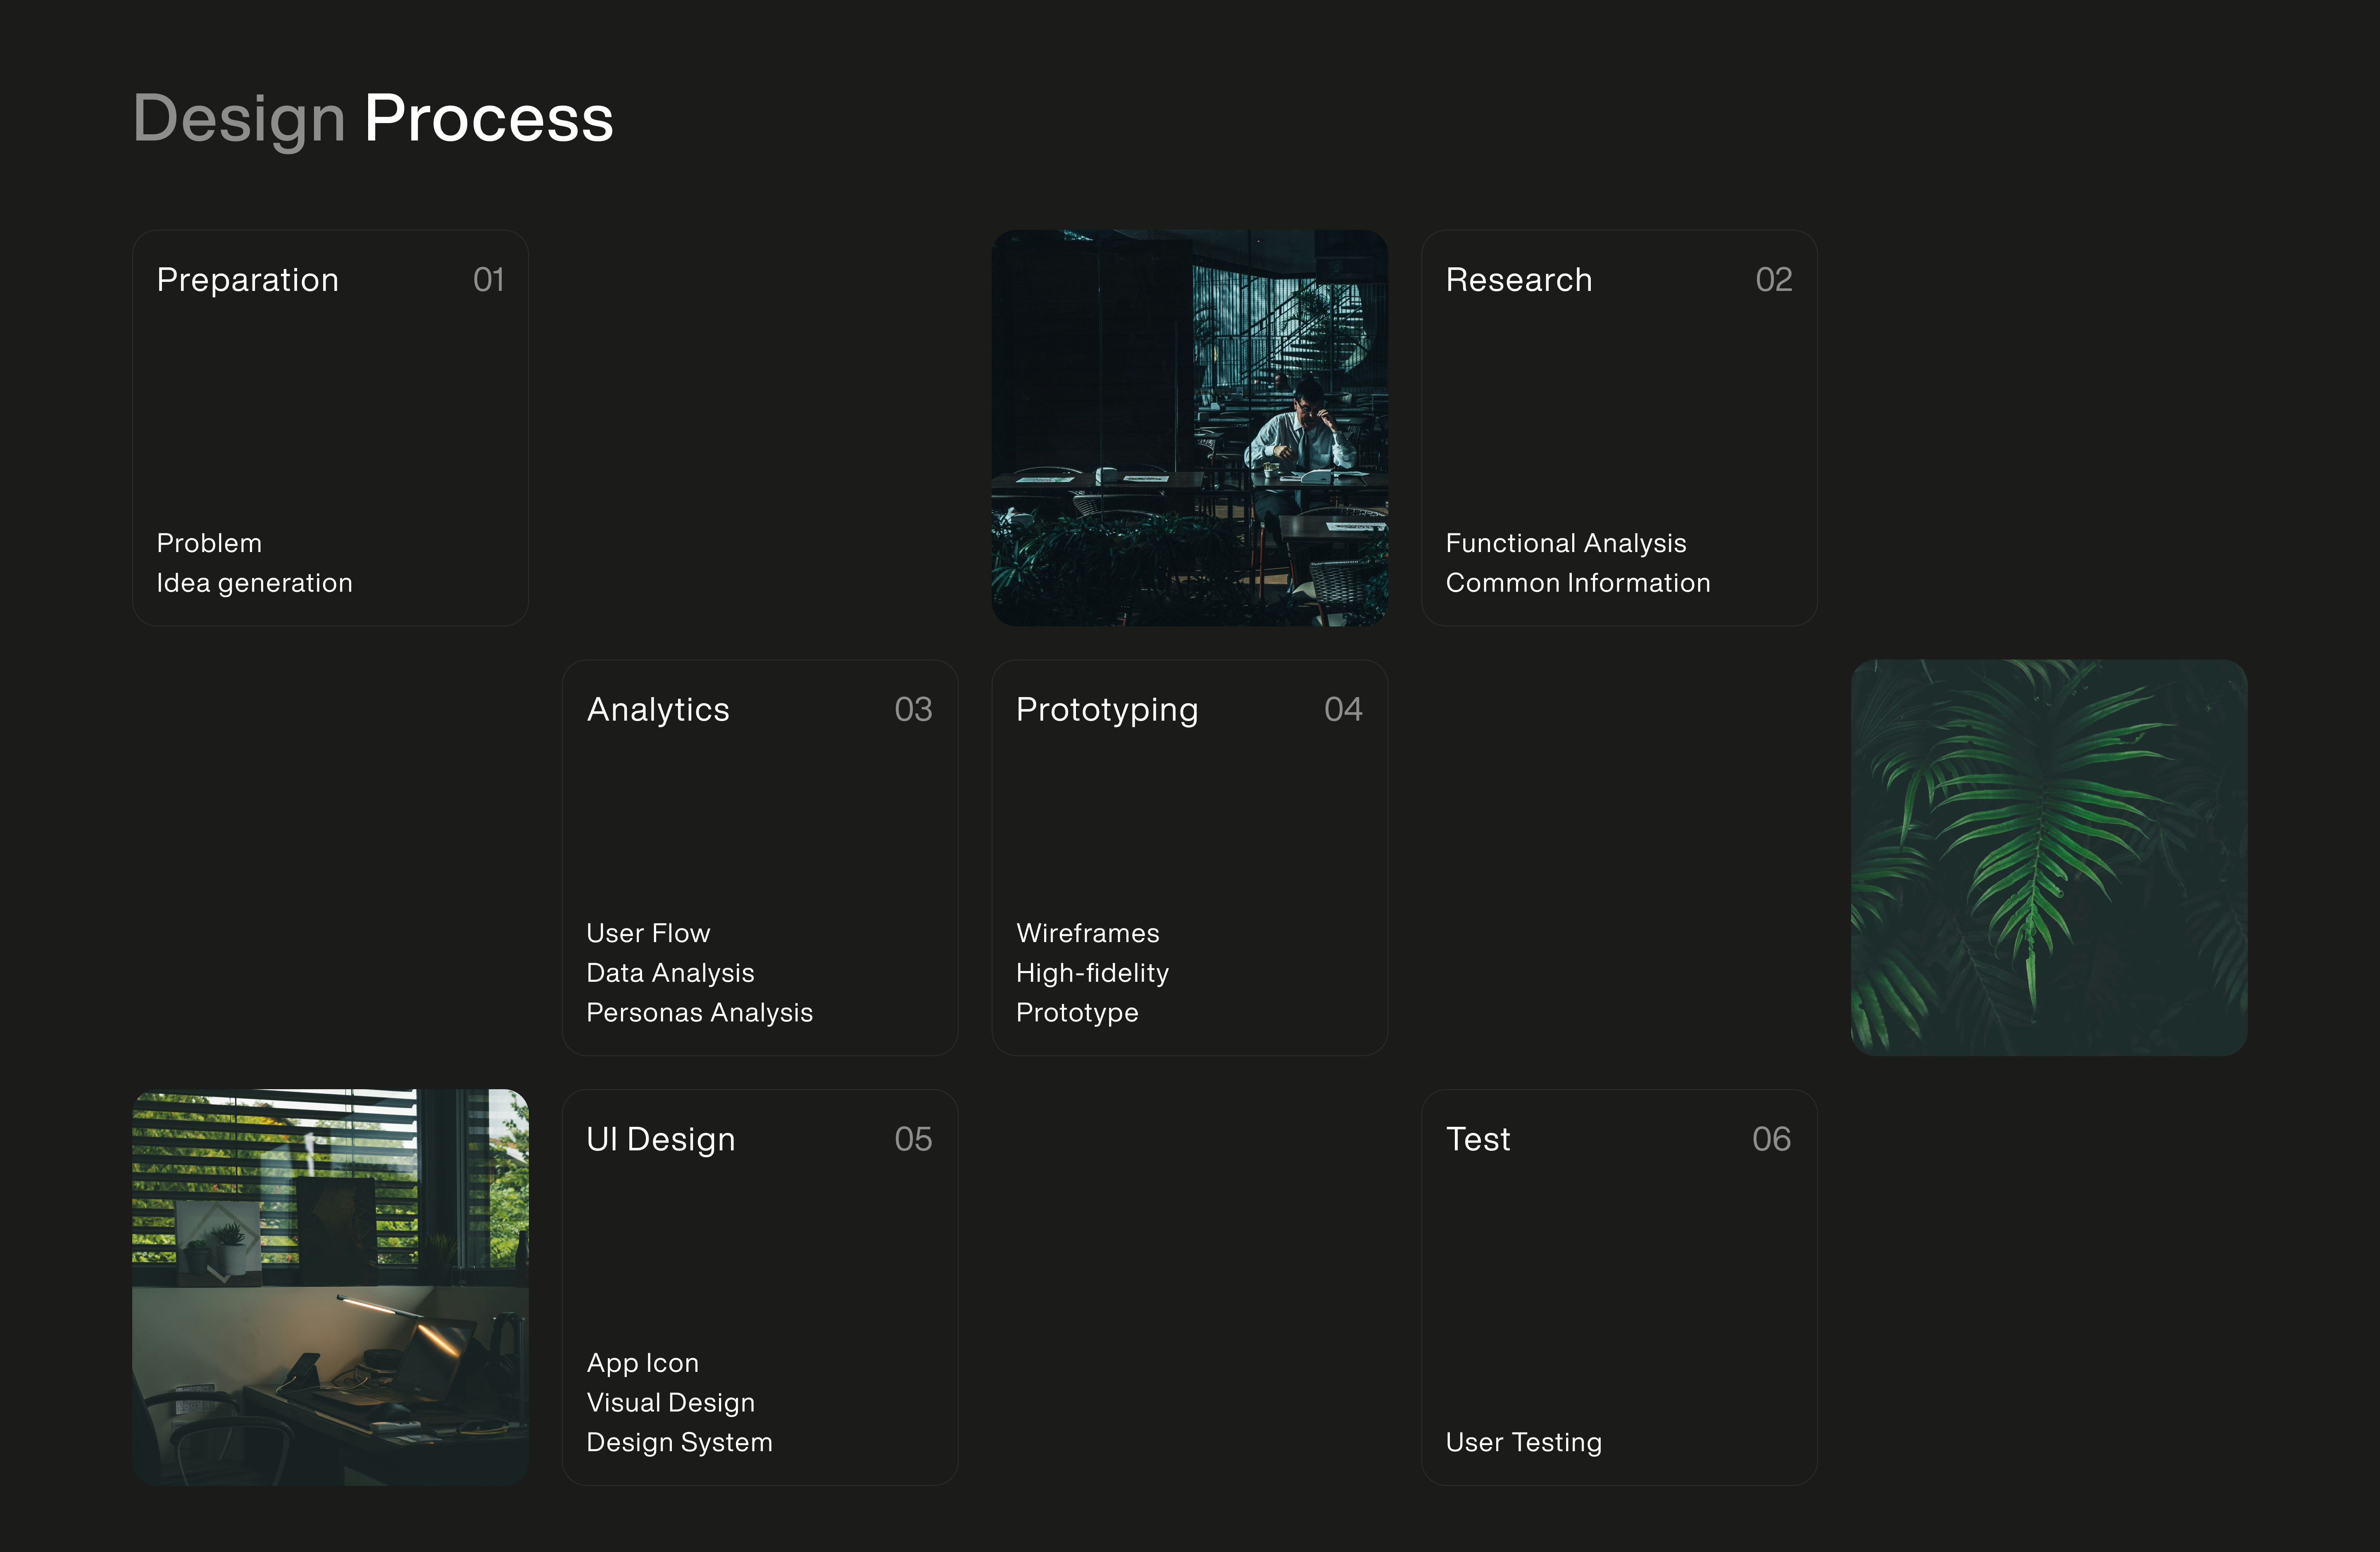Open the restaurant man photo thumbnail
Screen dimensions: 2380x1552
[1189, 428]
